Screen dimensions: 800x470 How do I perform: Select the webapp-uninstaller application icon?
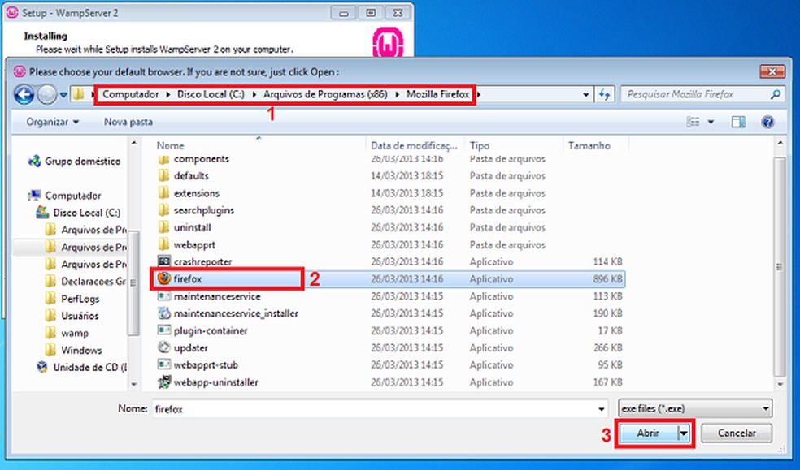pyautogui.click(x=163, y=382)
